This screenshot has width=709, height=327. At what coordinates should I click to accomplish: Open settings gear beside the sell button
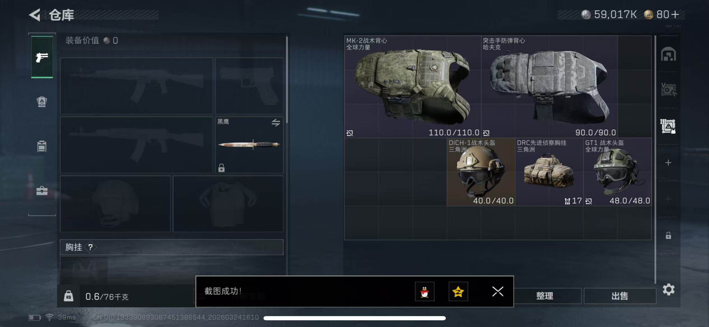(x=669, y=290)
